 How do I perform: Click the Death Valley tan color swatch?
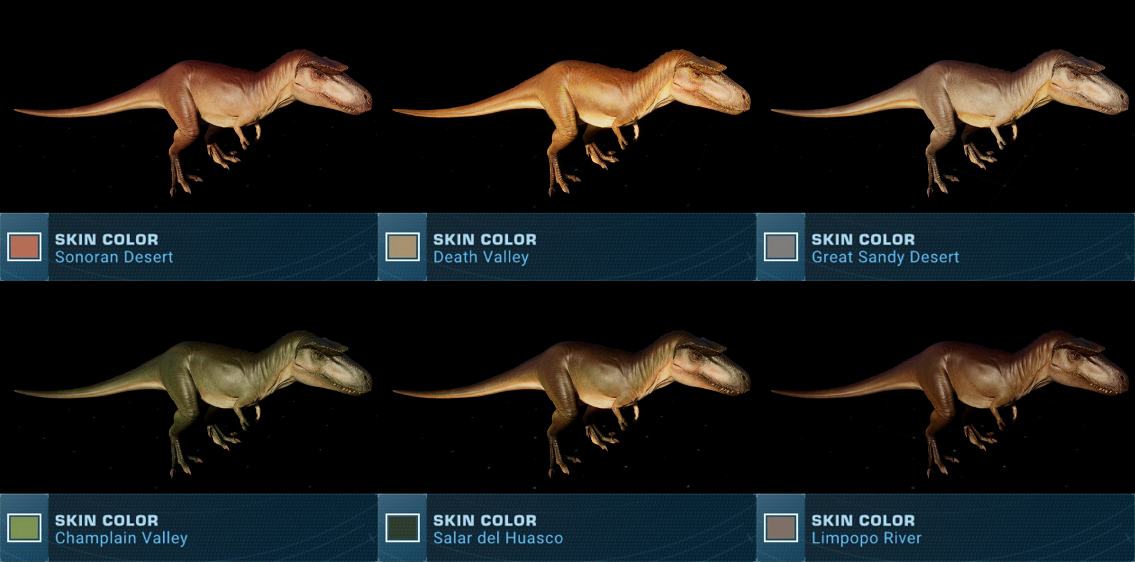[x=403, y=247]
